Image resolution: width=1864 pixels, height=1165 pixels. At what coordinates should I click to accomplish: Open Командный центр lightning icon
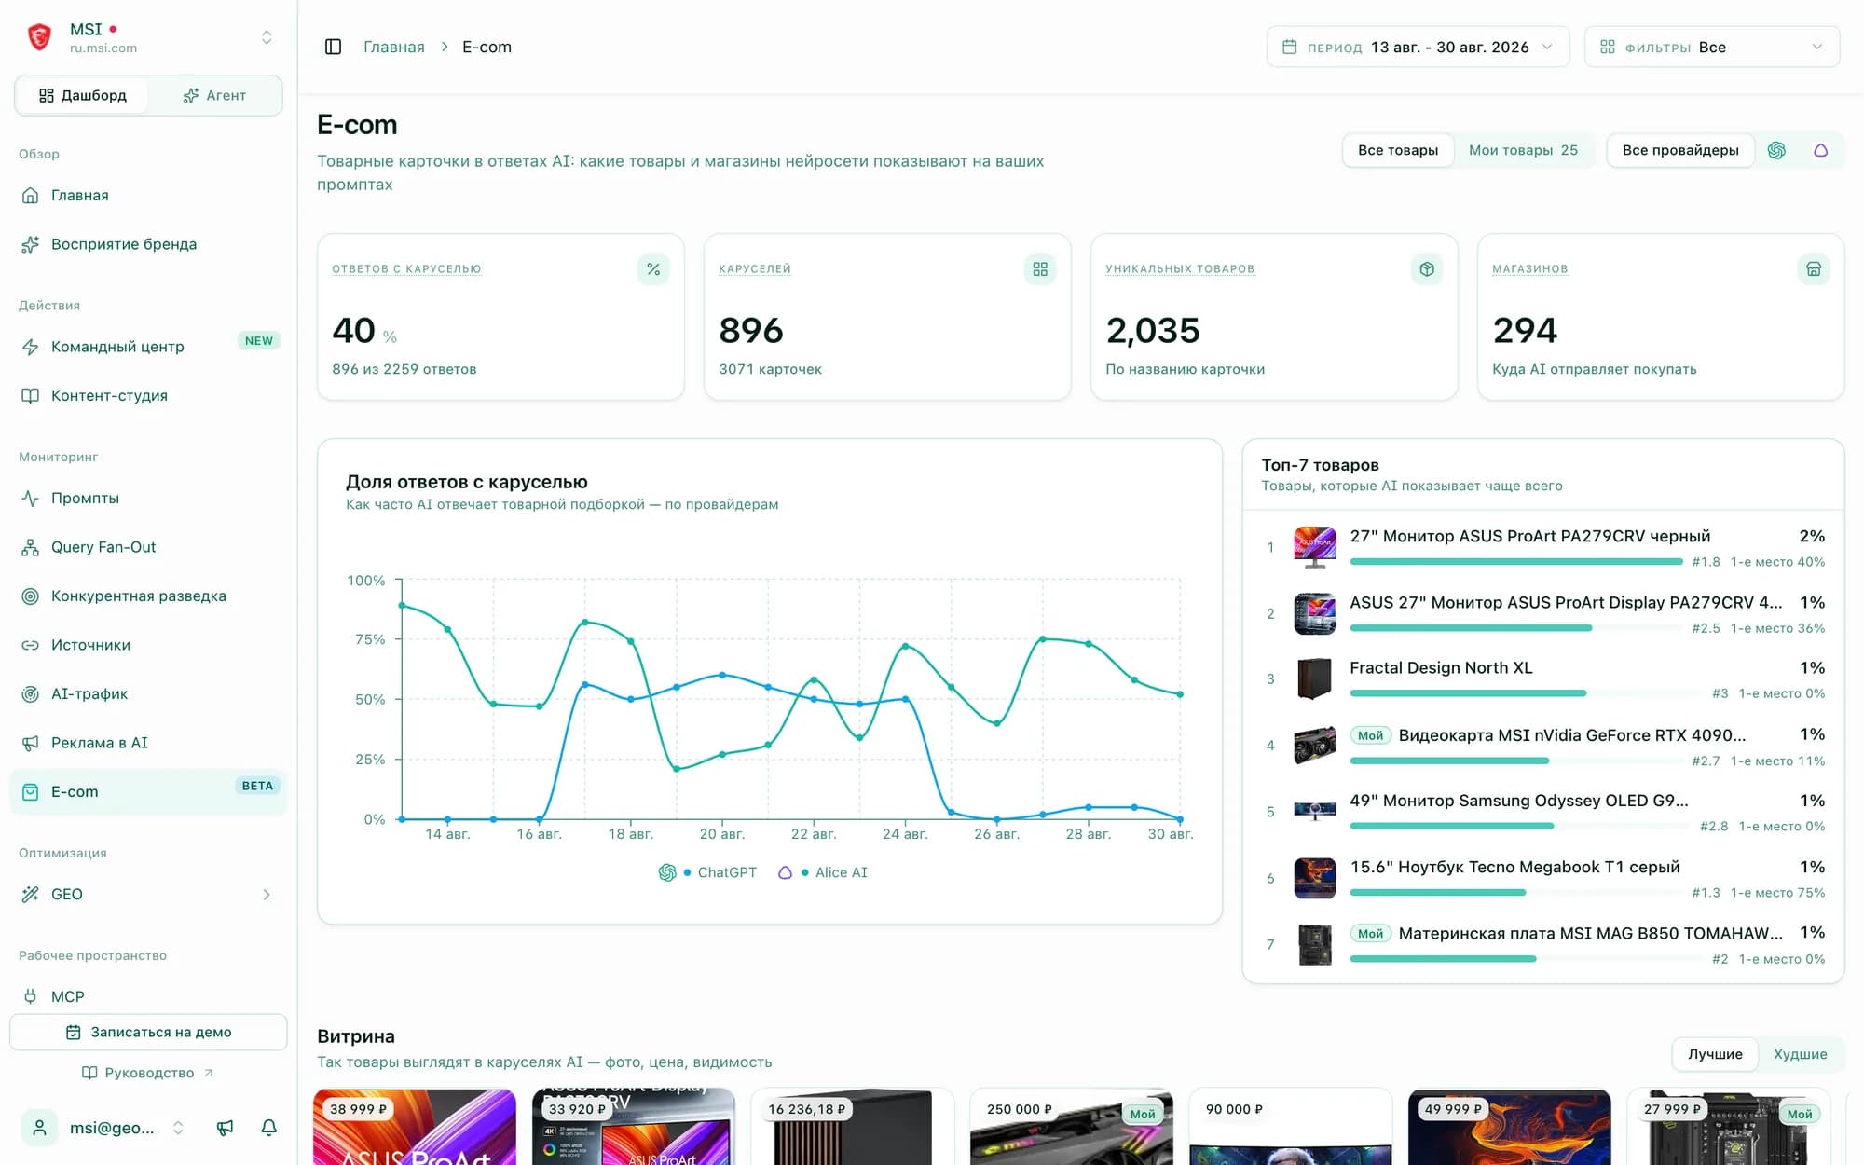point(31,347)
